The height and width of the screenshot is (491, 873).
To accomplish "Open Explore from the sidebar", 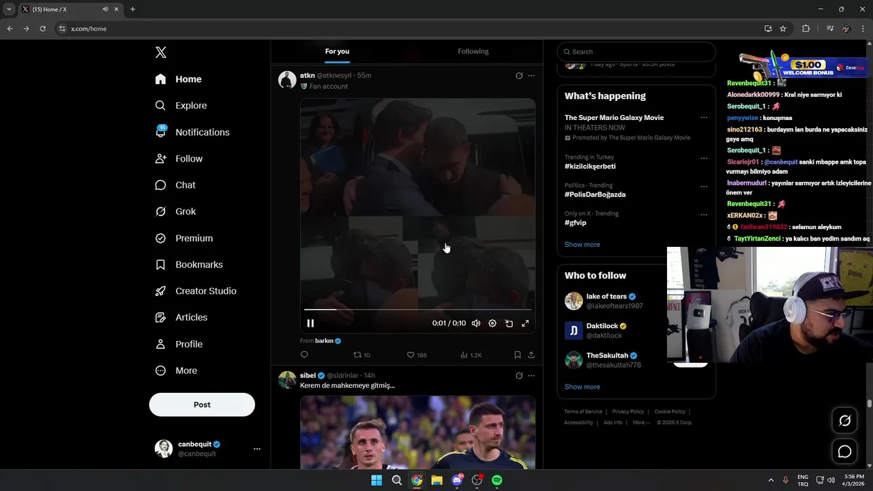I will point(181,106).
